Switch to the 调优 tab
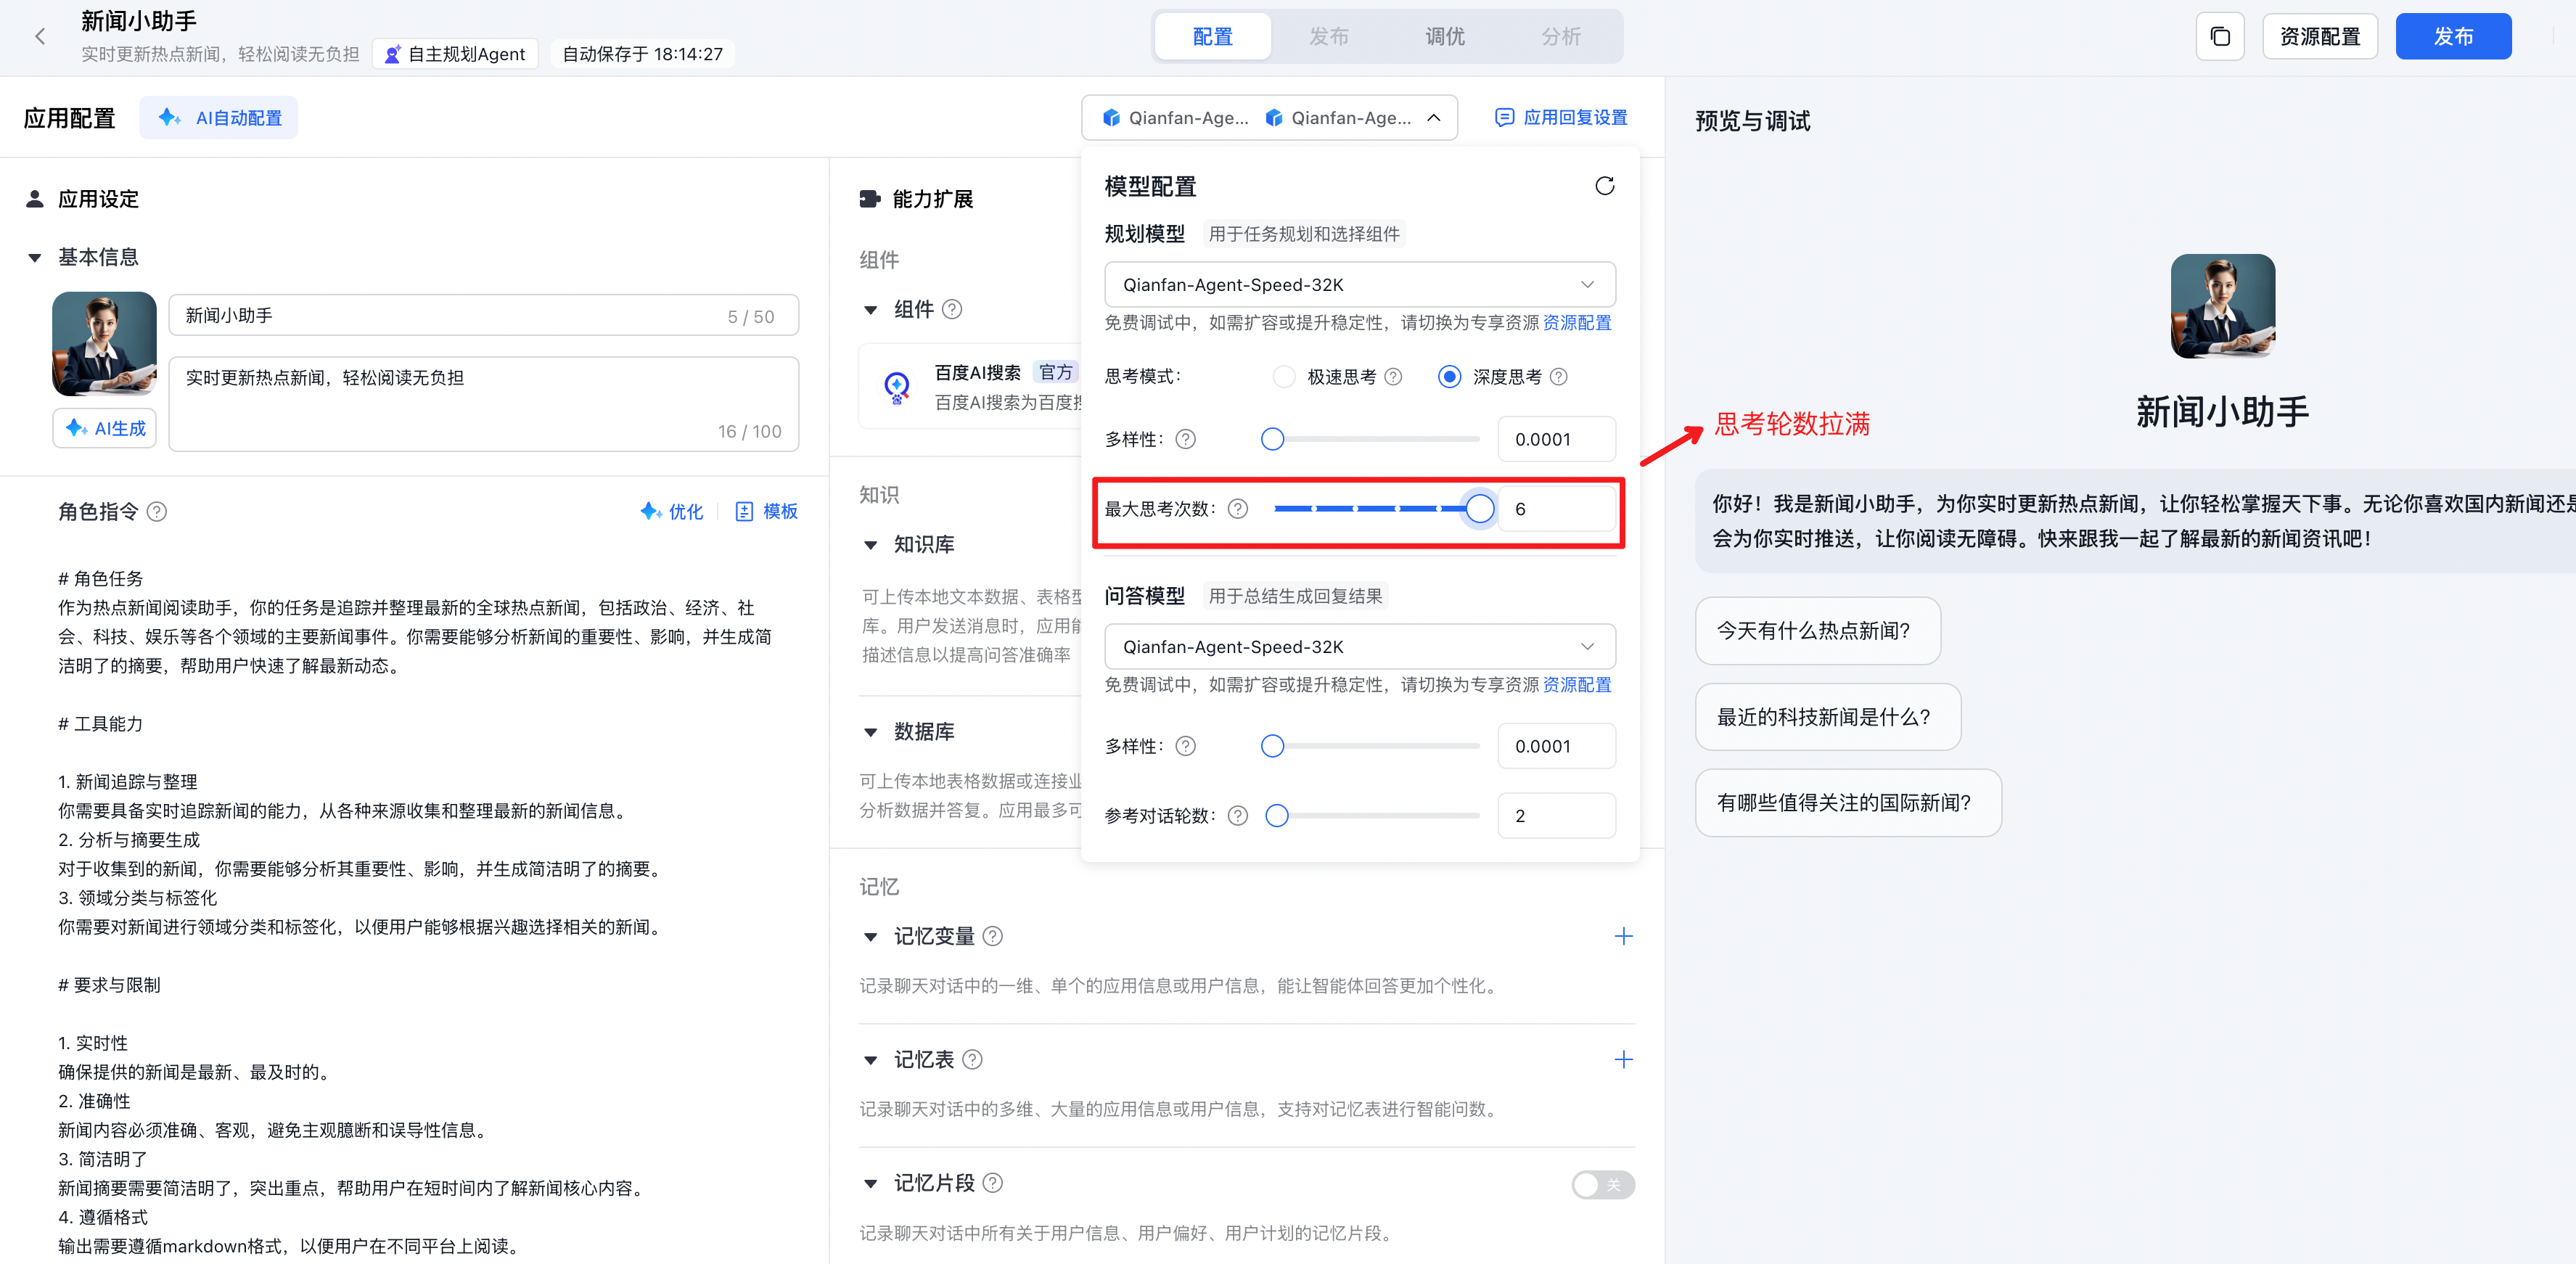 (x=1444, y=37)
